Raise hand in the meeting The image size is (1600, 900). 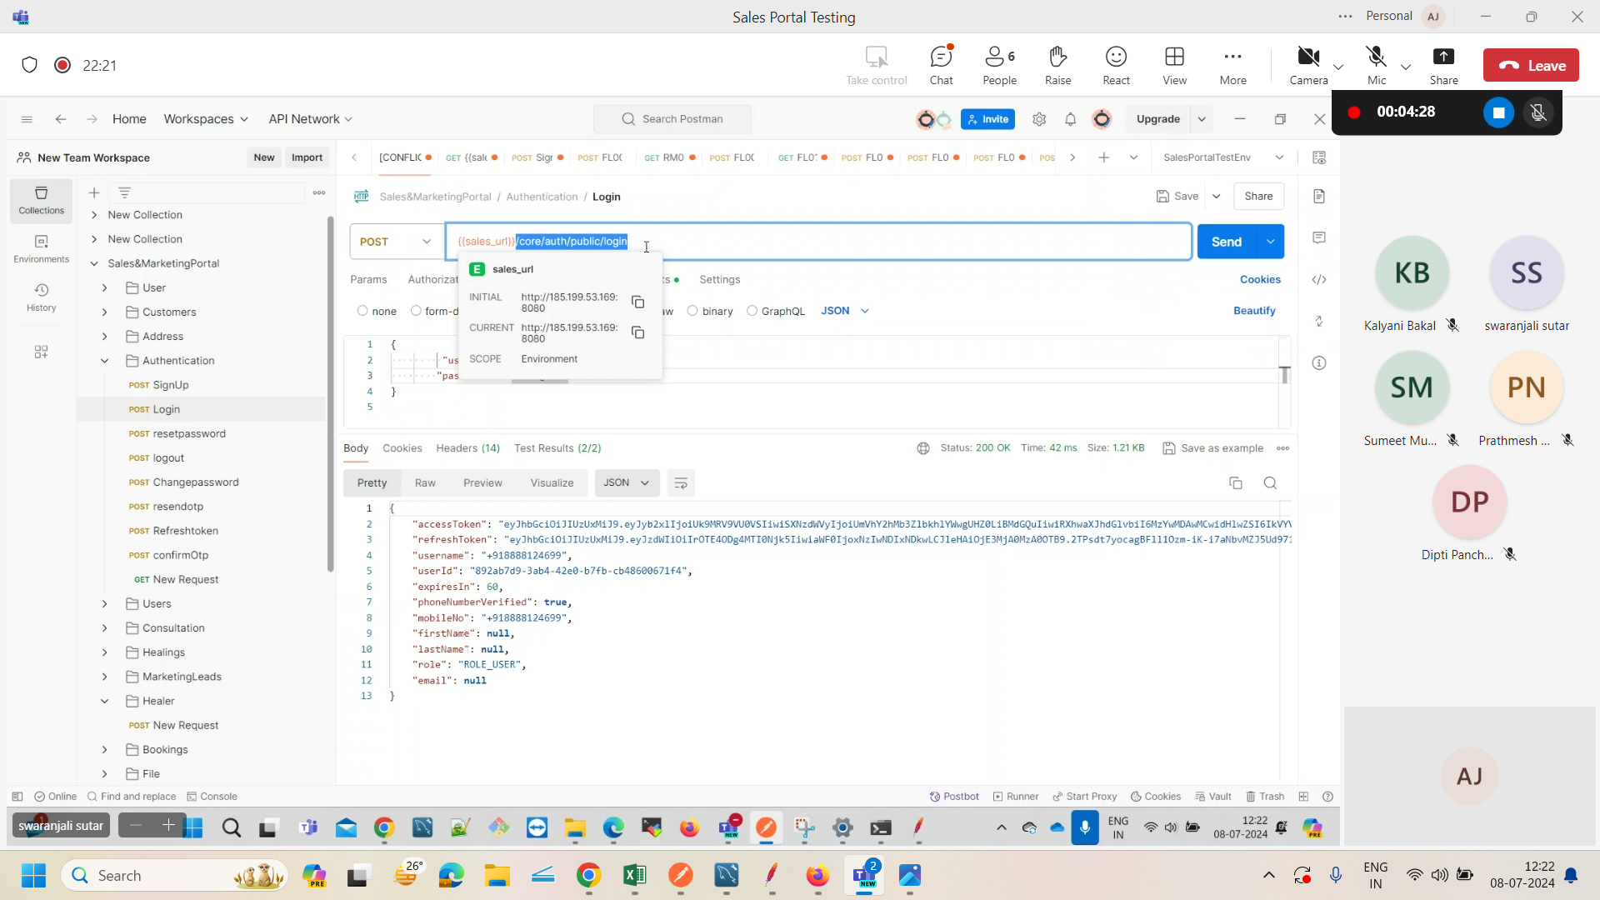click(x=1057, y=65)
